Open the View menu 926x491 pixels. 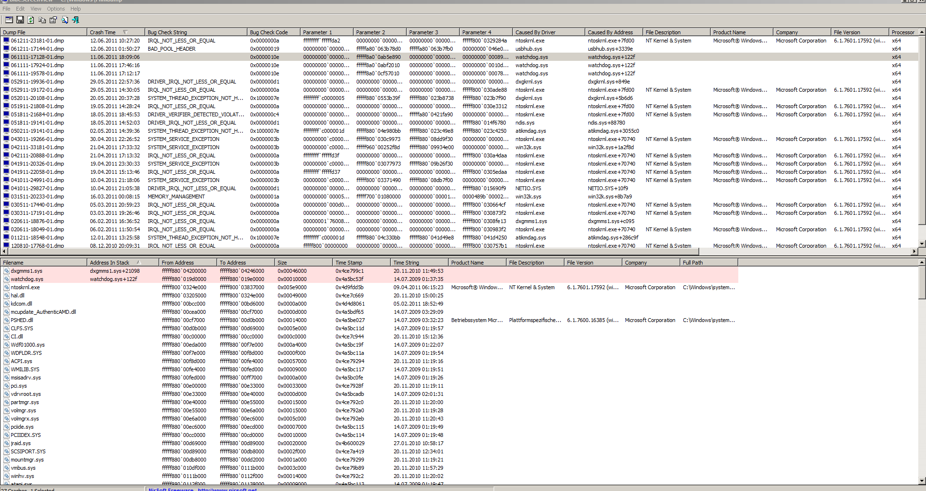[36, 9]
